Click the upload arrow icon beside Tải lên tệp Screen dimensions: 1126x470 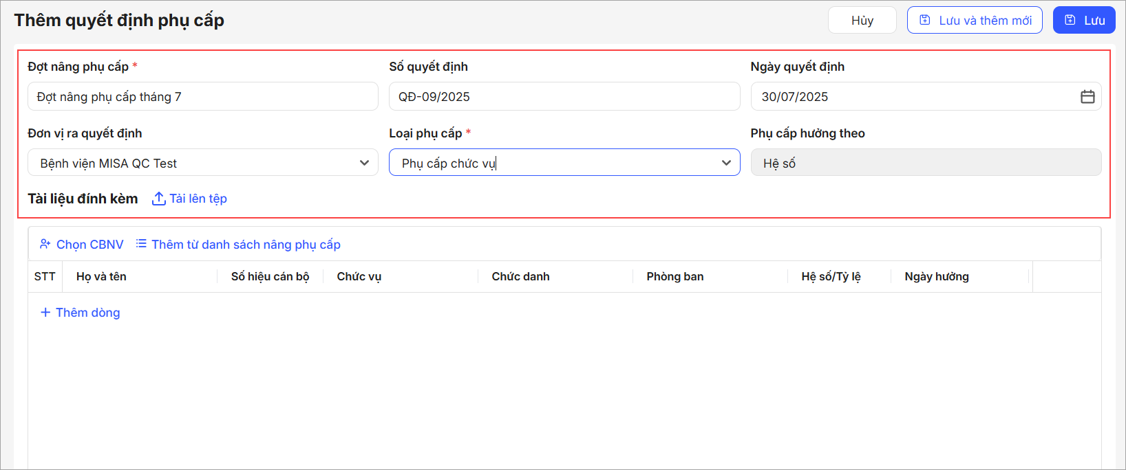pos(158,199)
